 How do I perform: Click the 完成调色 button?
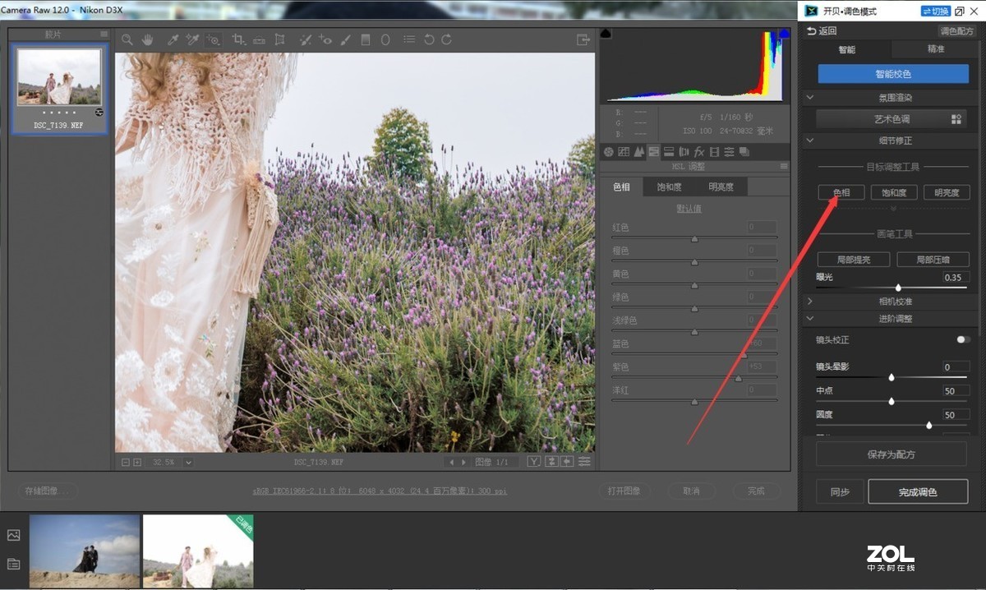pos(917,492)
